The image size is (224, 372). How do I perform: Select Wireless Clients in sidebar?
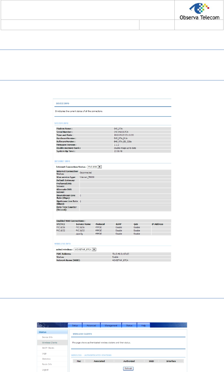click(x=50, y=343)
